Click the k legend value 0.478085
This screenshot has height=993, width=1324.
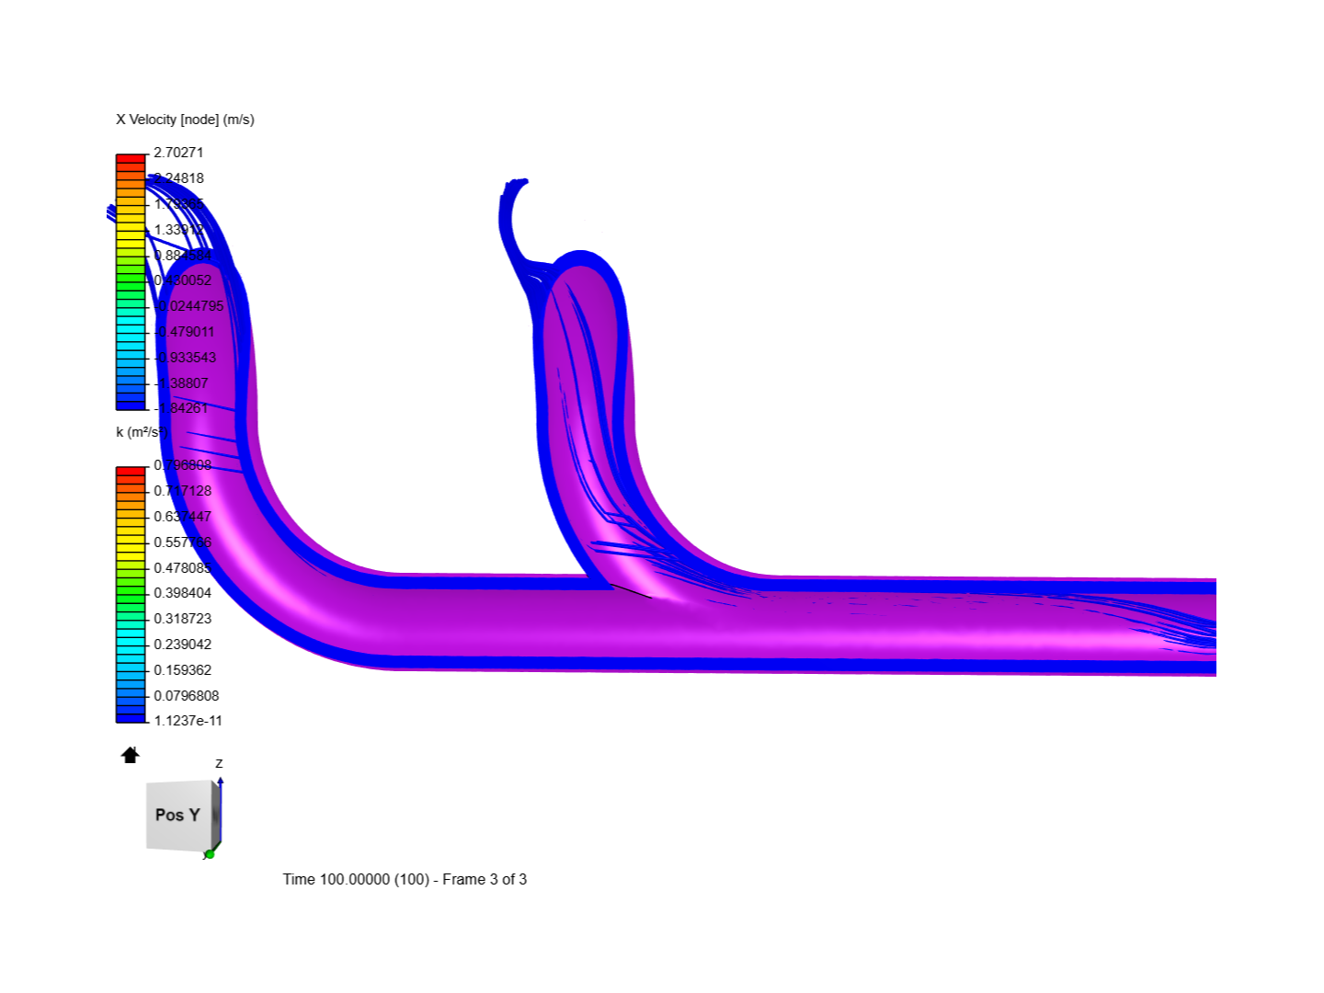pos(182,568)
